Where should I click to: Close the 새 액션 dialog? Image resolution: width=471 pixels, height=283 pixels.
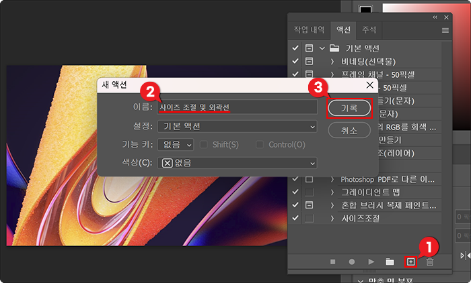coord(370,85)
